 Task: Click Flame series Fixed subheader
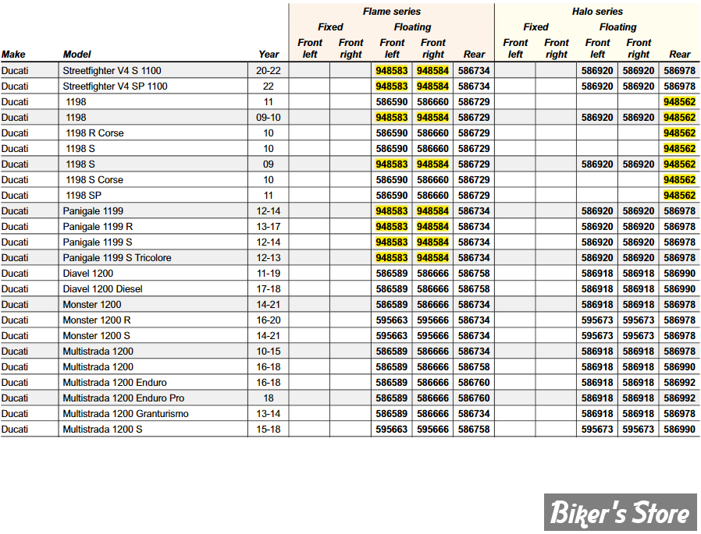click(x=330, y=27)
